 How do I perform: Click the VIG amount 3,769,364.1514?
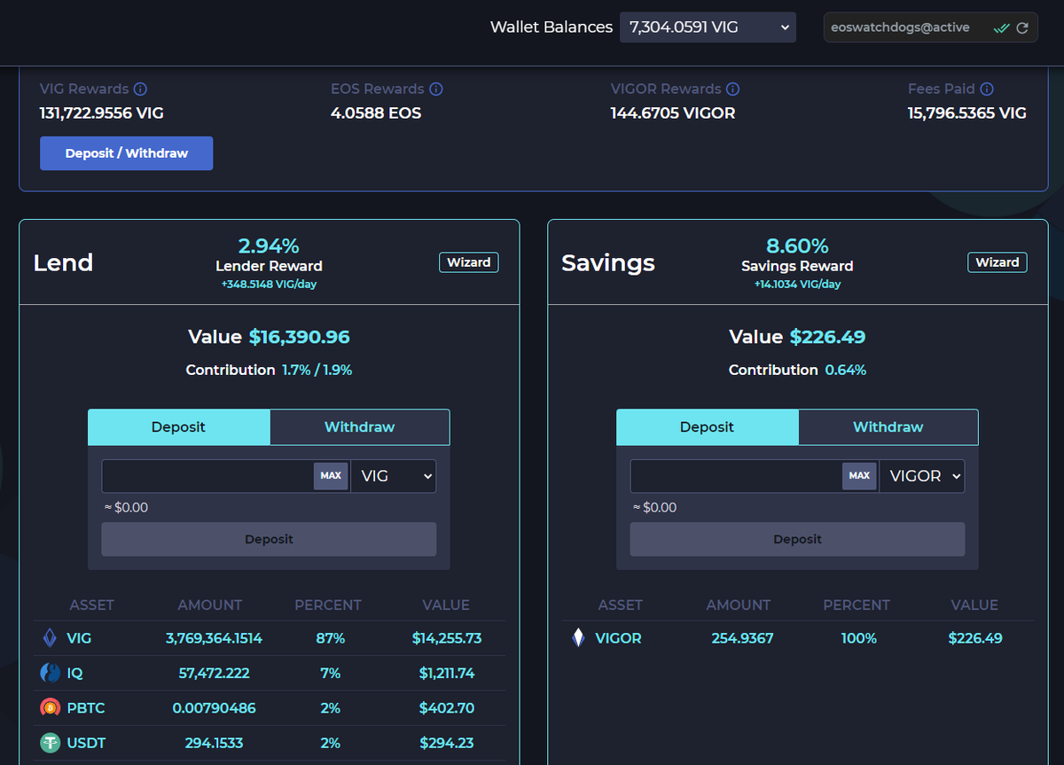214,638
